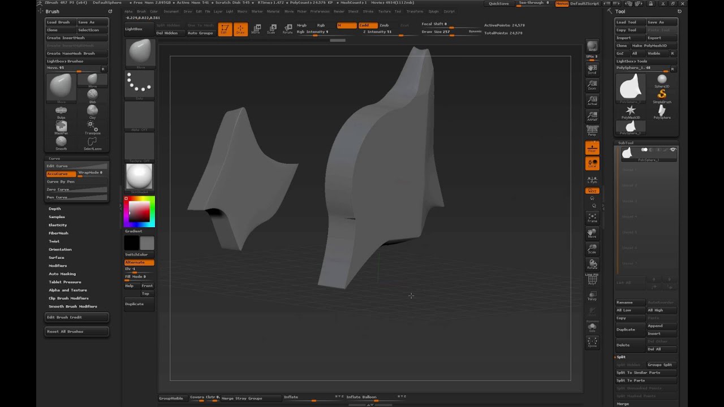Open the Alpha menu
Screen dimensions: 724x407
(x=128, y=11)
